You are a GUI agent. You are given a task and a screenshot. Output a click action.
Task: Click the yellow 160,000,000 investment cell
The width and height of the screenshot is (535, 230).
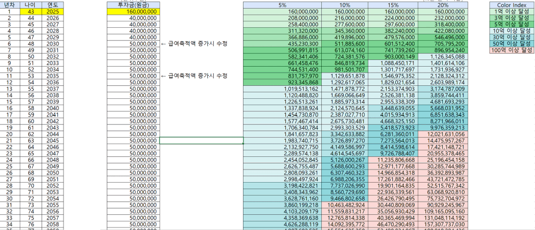click(133, 11)
